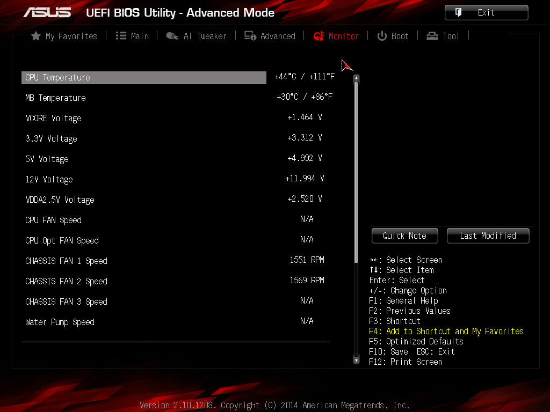This screenshot has height=412, width=550.
Task: Click N/A value for Water Pump Speed
Action: coord(307,321)
